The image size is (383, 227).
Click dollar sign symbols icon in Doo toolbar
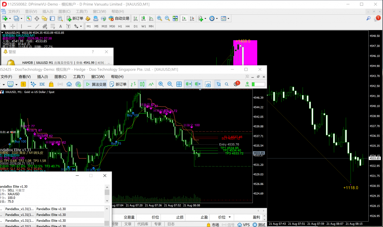(23, 84)
